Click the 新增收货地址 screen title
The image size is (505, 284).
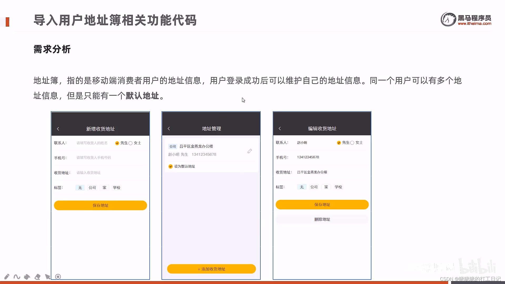tap(100, 129)
